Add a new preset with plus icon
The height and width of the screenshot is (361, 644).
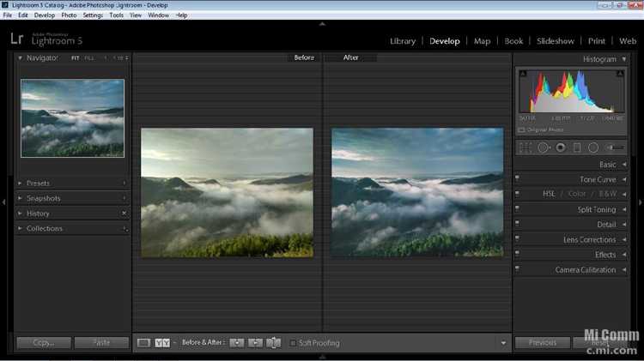pyautogui.click(x=125, y=183)
